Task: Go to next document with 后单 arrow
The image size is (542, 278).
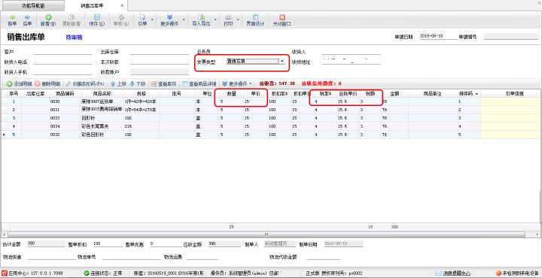Action: [27, 20]
